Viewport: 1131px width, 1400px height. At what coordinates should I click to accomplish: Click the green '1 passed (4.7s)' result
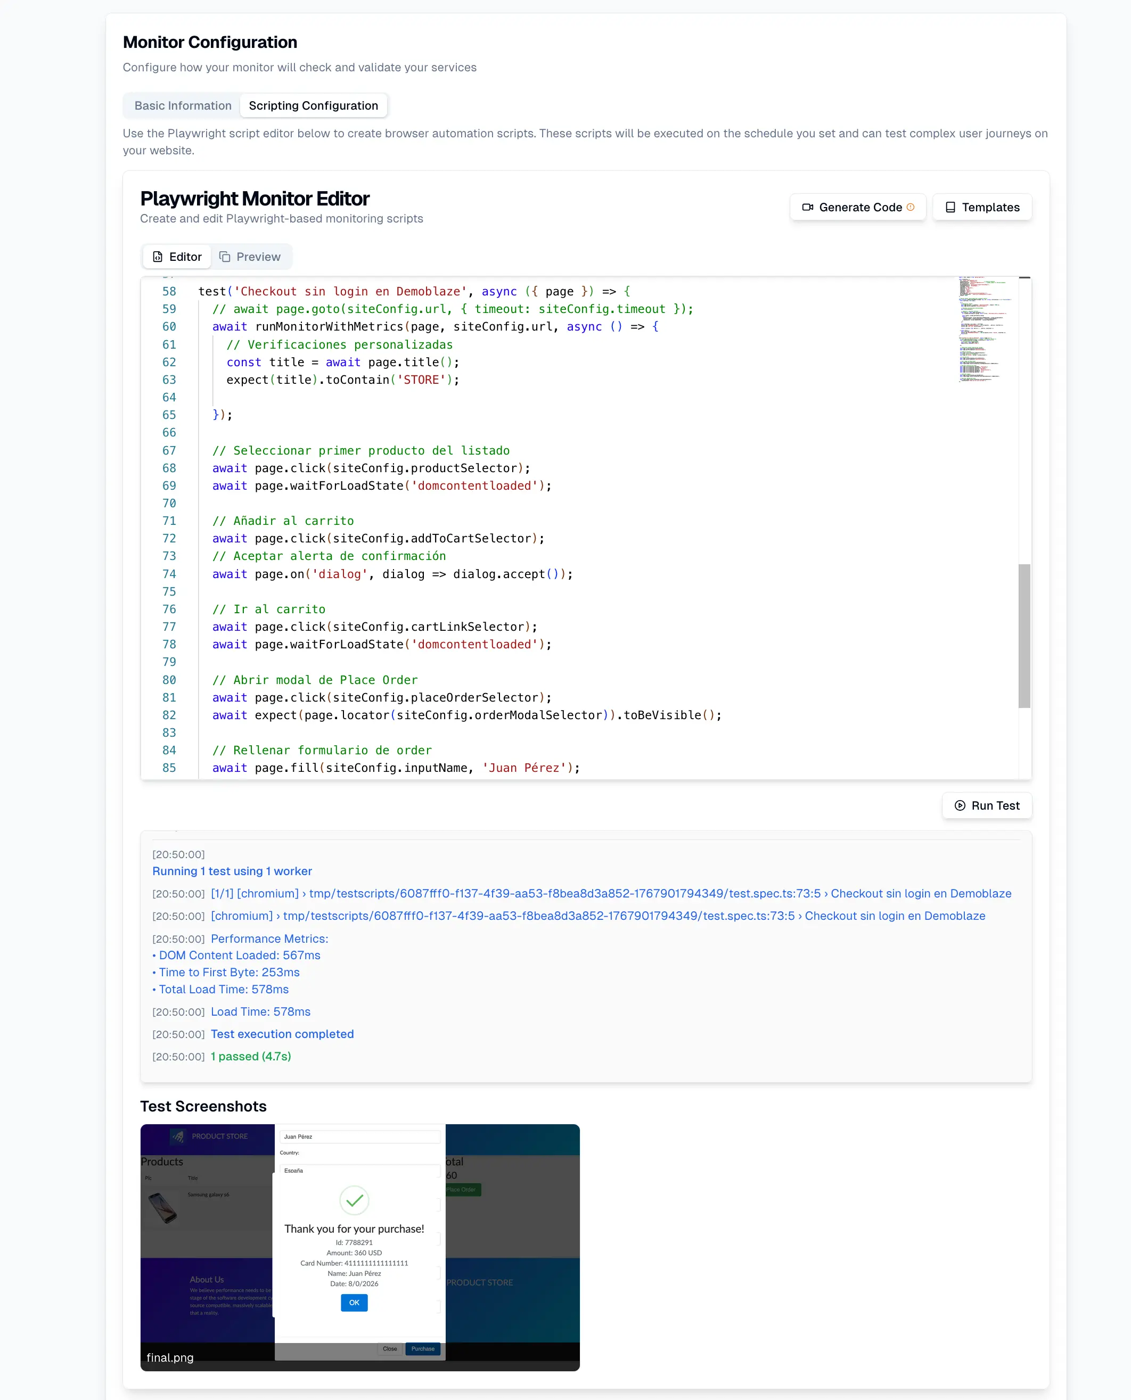[251, 1056]
